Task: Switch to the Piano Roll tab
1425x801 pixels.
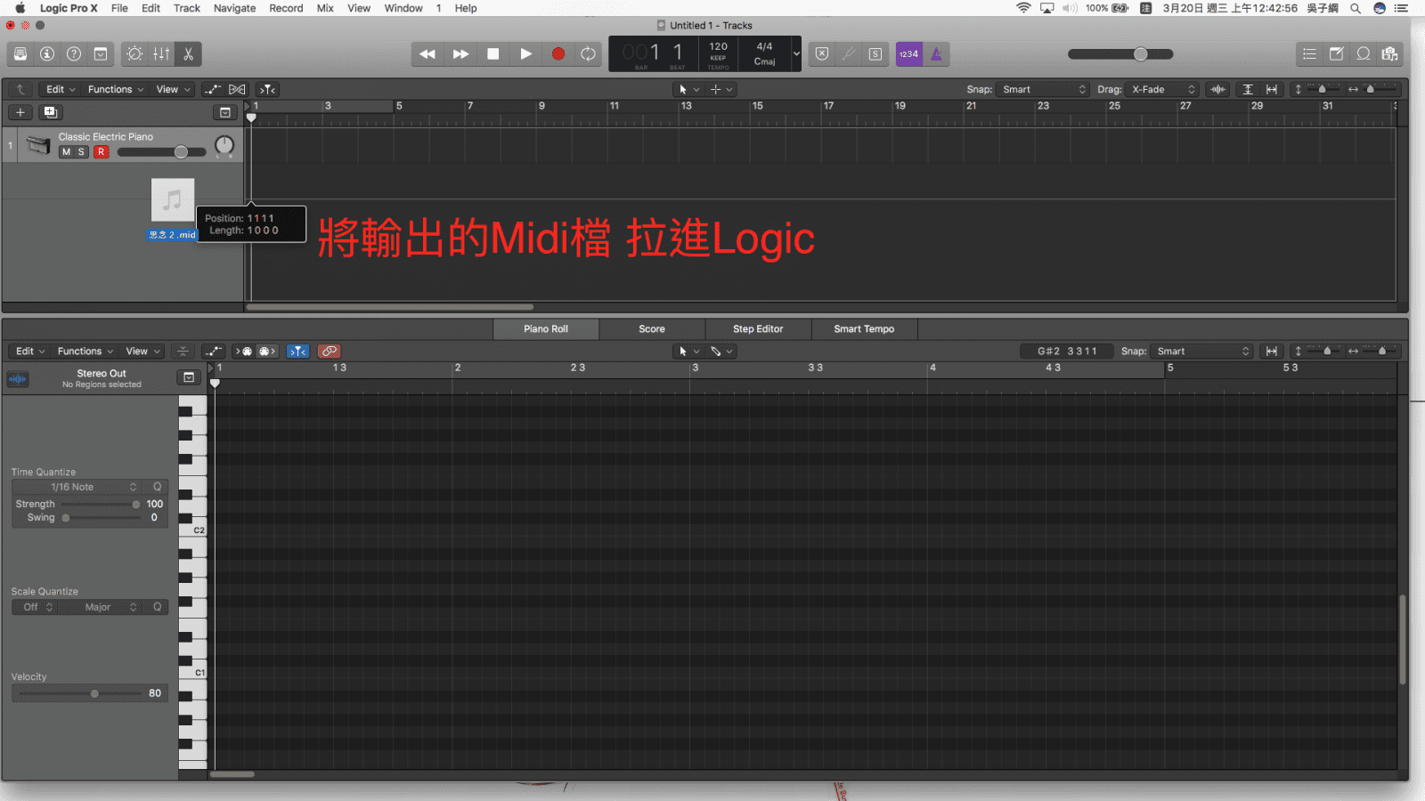Action: pos(546,329)
